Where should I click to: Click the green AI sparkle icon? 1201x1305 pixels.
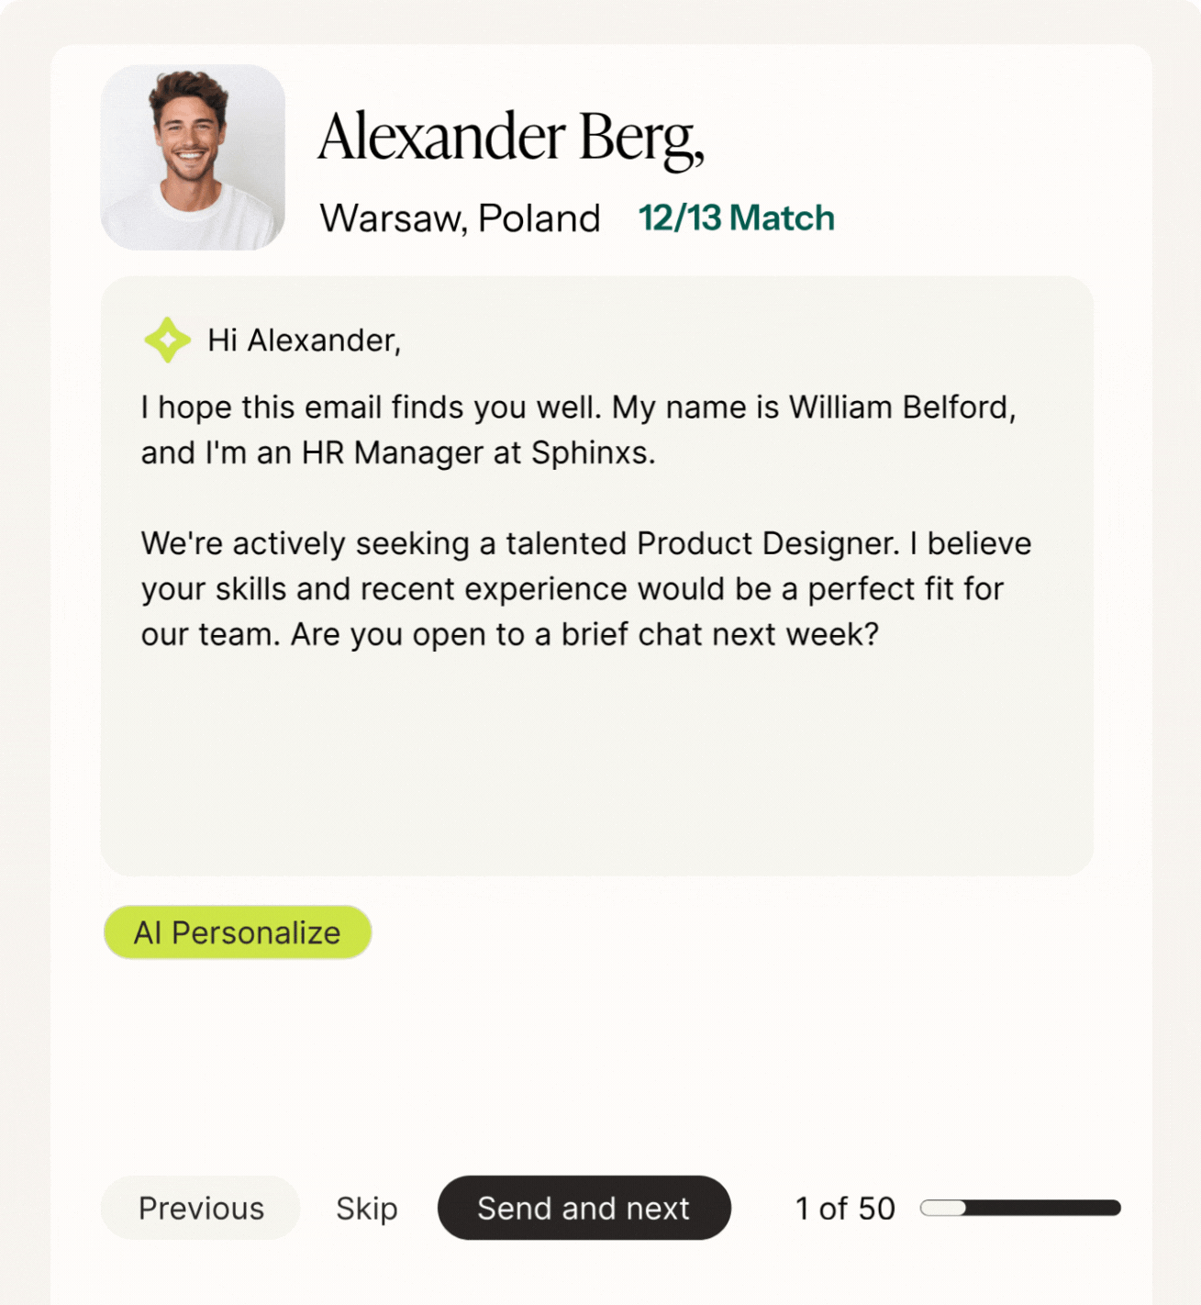167,340
